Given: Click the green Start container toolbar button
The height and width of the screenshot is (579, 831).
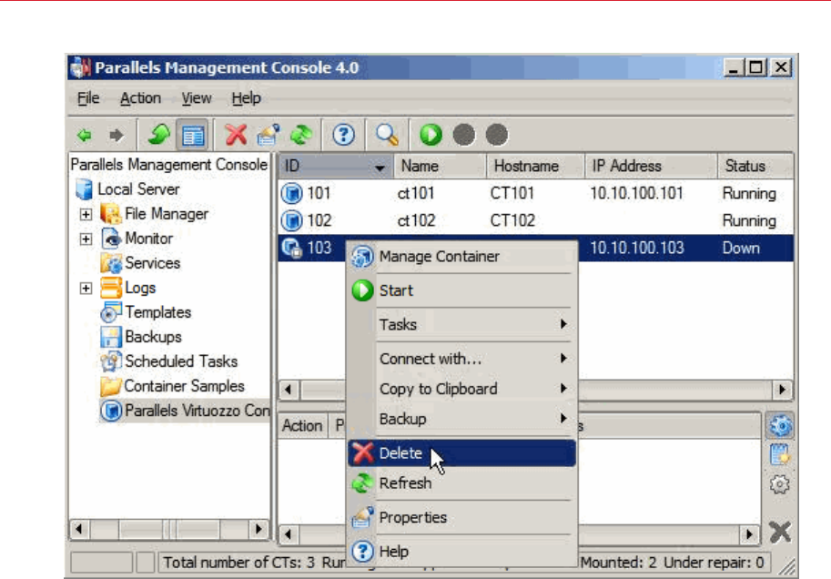Looking at the screenshot, I should pyautogui.click(x=431, y=135).
